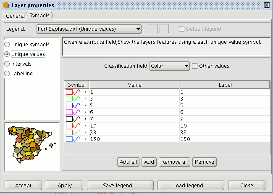
Task: Click the black symbol icon for value 7
Action: [x=76, y=119]
